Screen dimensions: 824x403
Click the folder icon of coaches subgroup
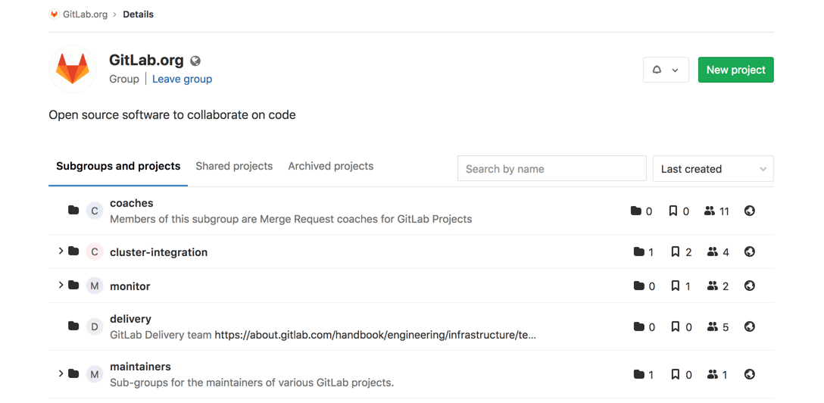(73, 211)
